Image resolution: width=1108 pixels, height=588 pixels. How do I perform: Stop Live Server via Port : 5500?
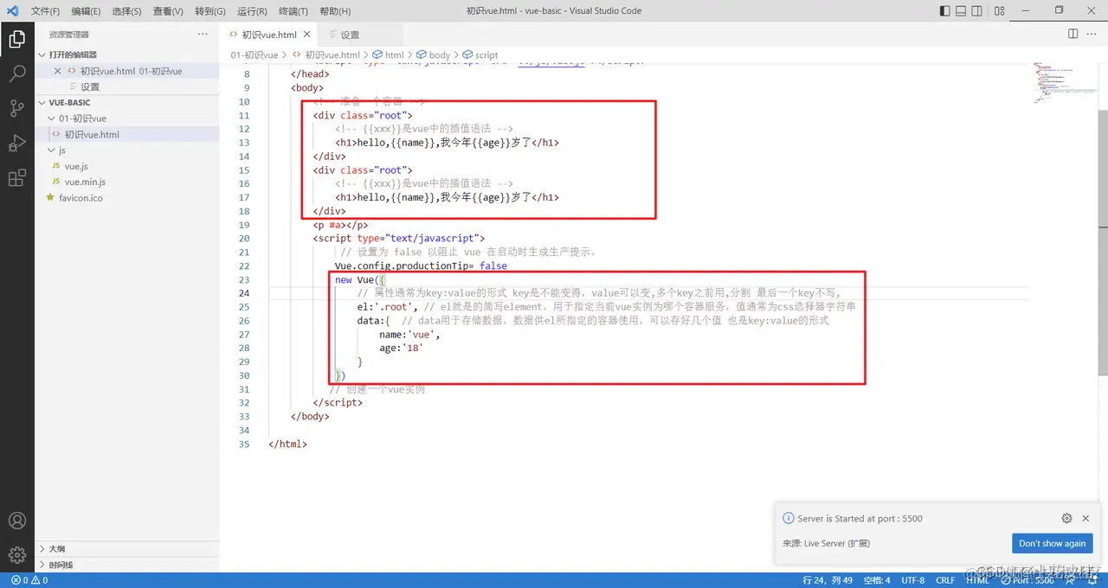coord(1027,580)
